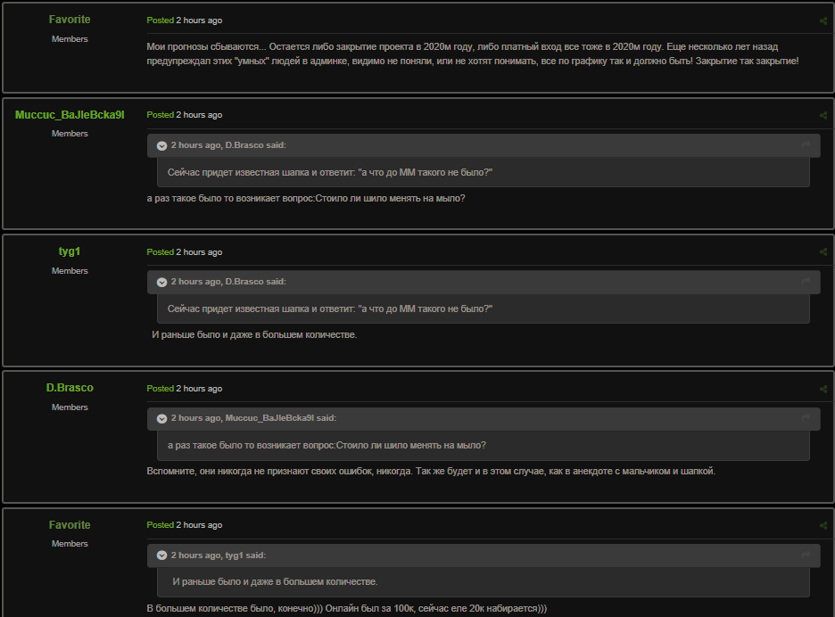Click the "2 hours ago" timestamp on tyg1's post
The image size is (835, 617).
click(199, 252)
